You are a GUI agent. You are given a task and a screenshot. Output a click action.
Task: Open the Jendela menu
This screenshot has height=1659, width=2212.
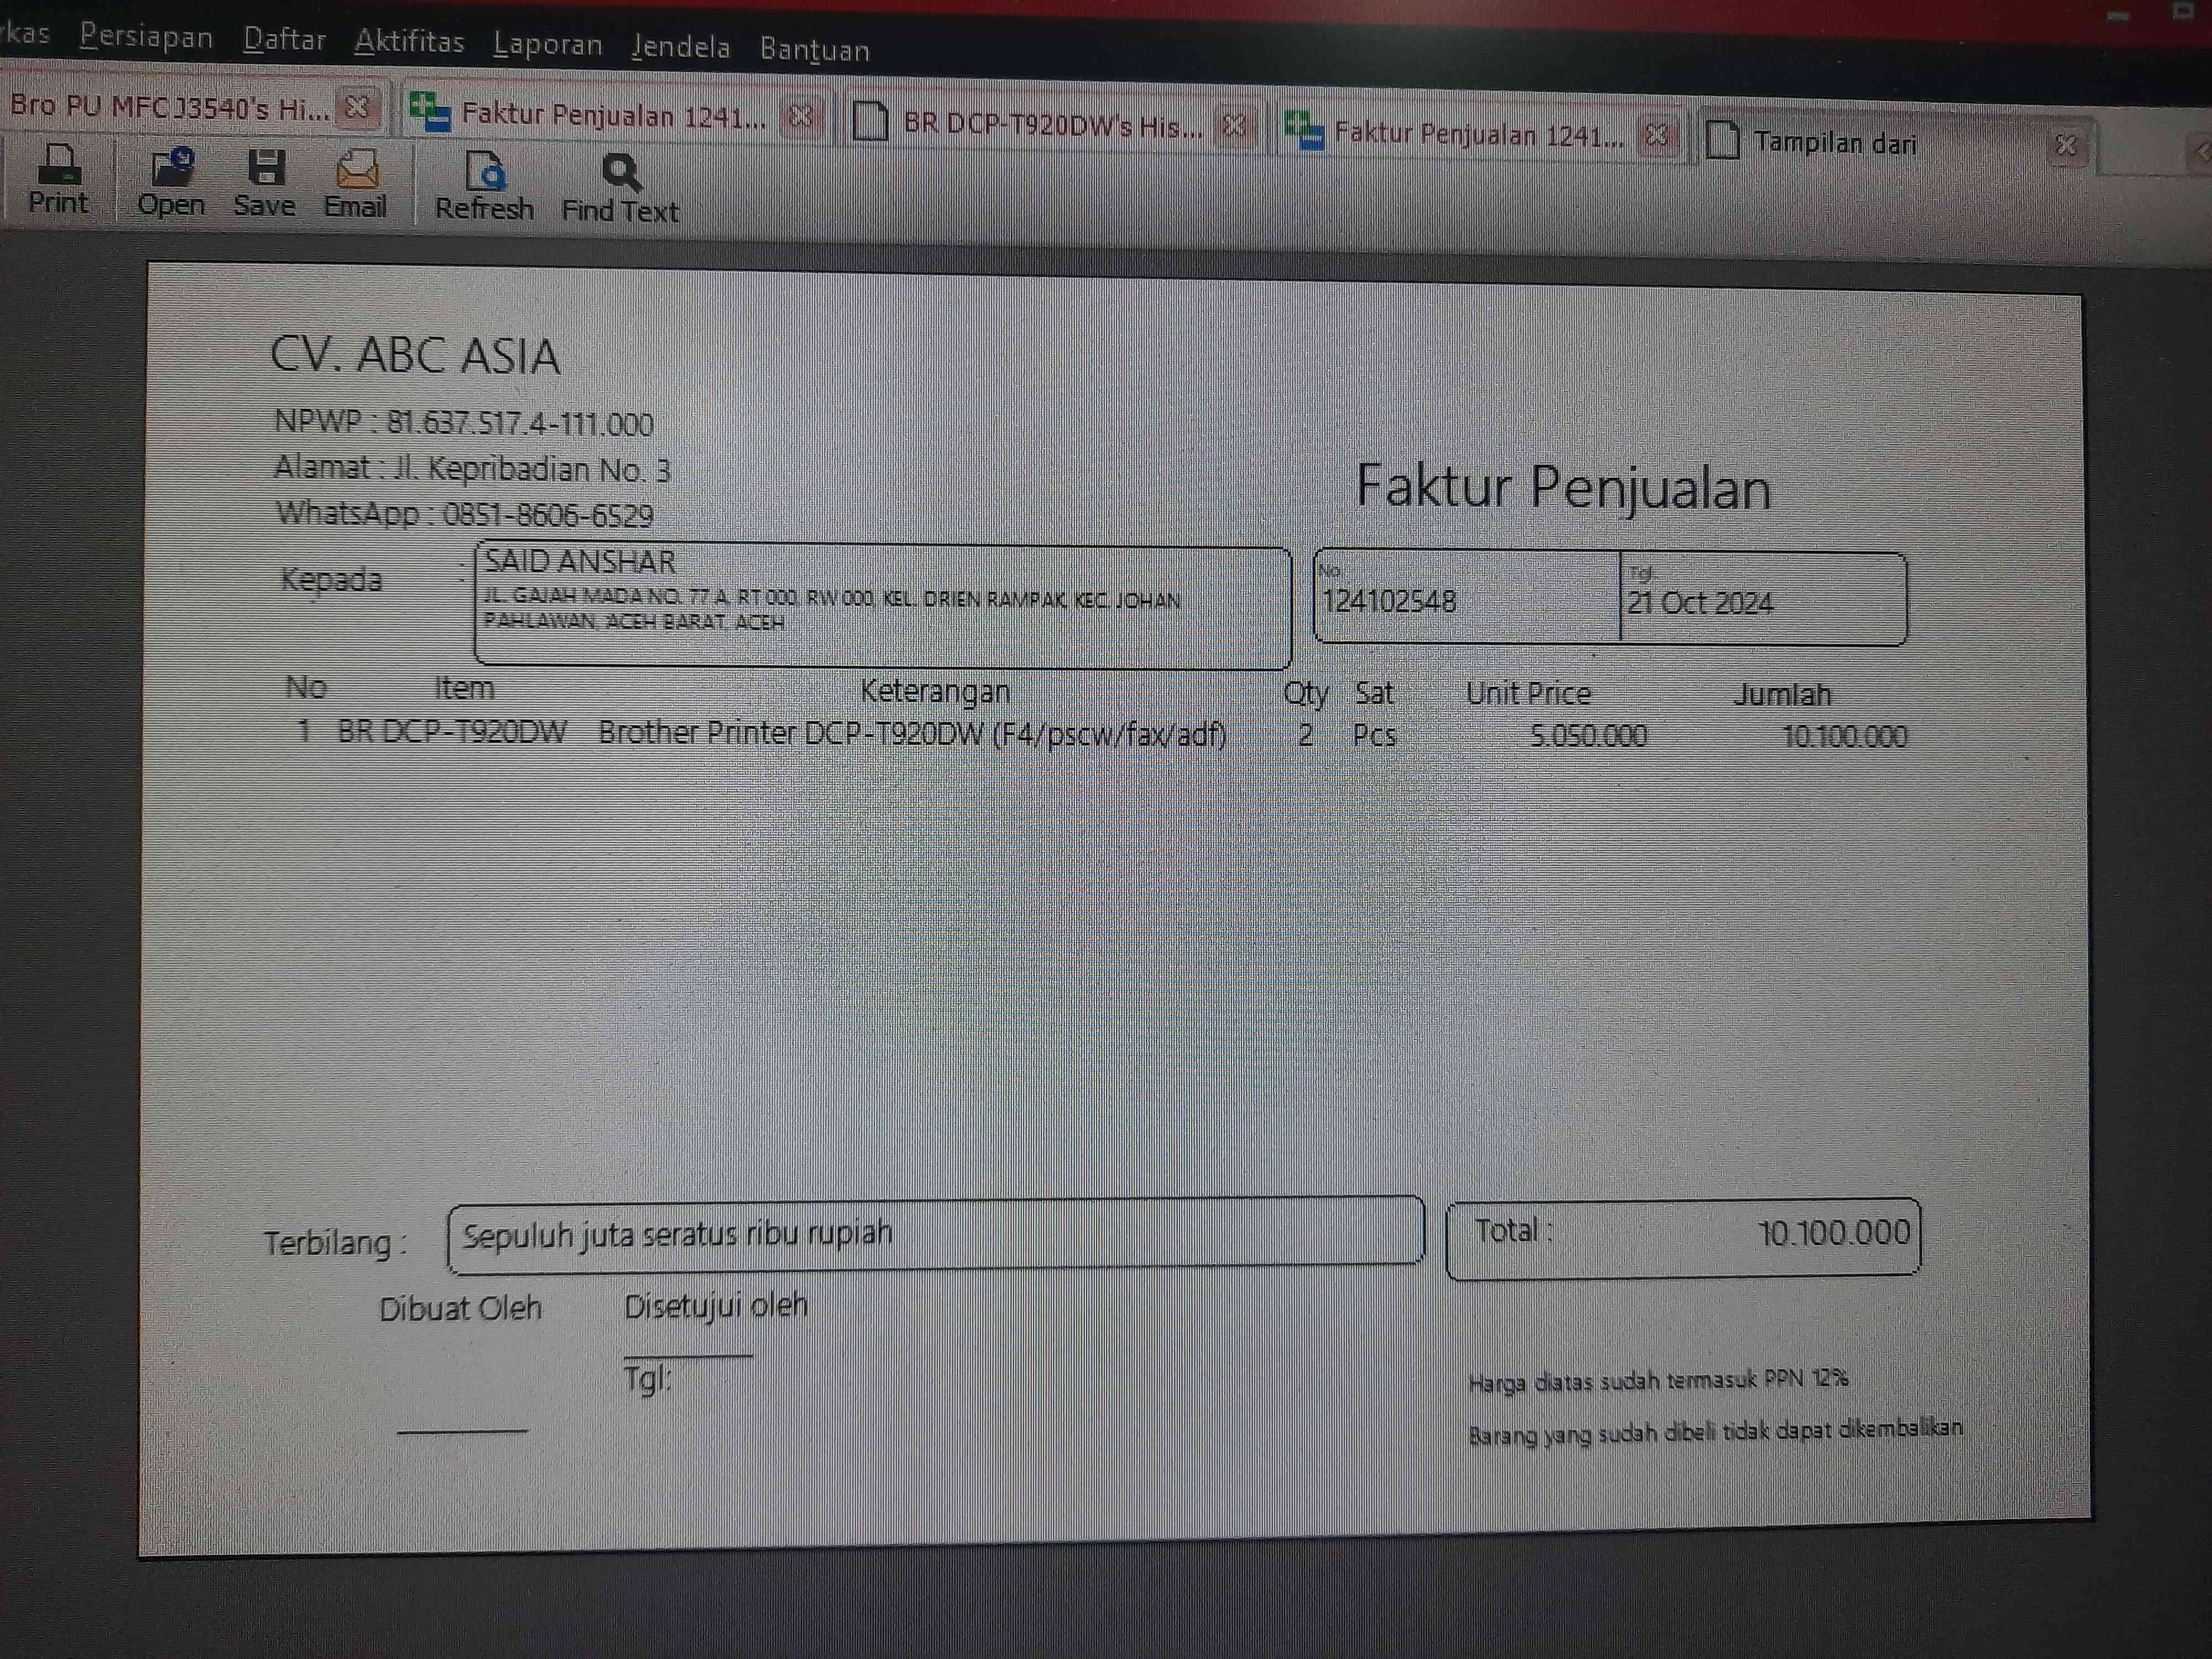pos(681,47)
